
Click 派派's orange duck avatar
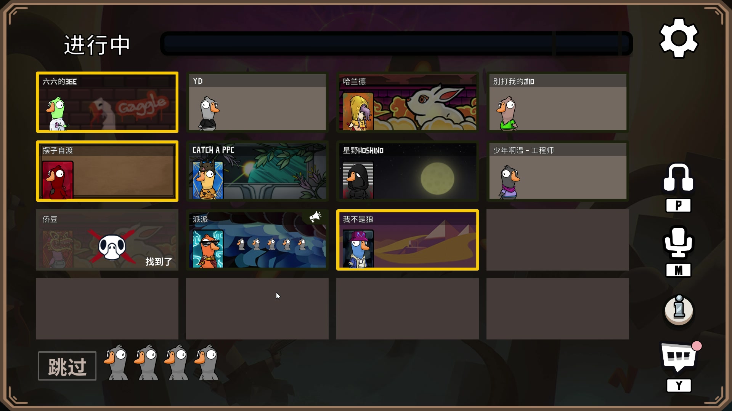click(x=208, y=249)
